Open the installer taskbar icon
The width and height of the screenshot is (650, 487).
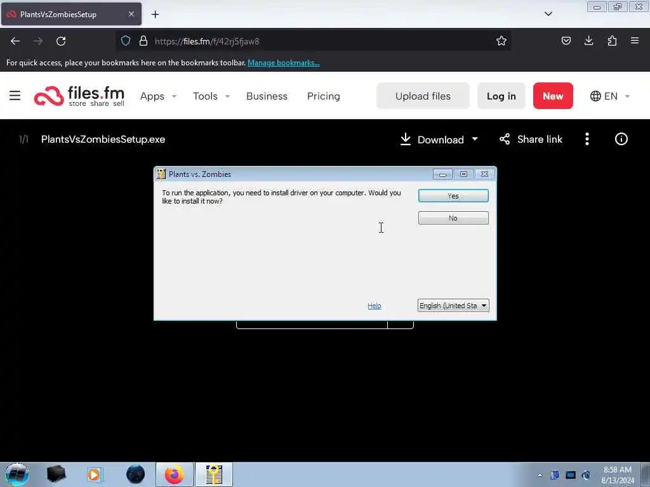pyautogui.click(x=214, y=474)
